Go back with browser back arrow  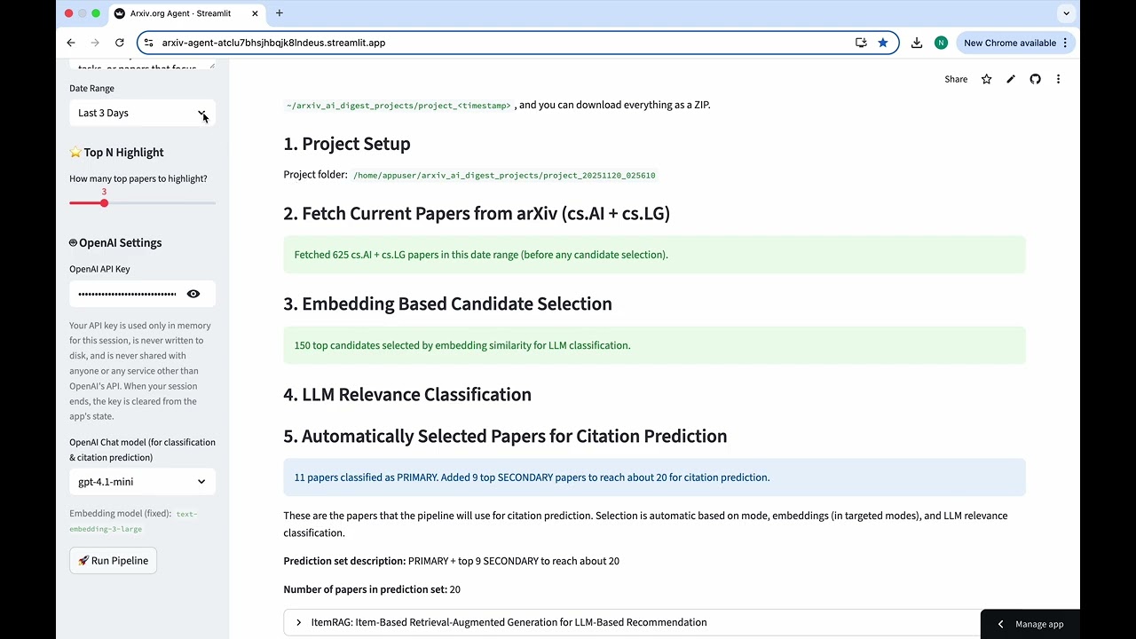point(71,43)
